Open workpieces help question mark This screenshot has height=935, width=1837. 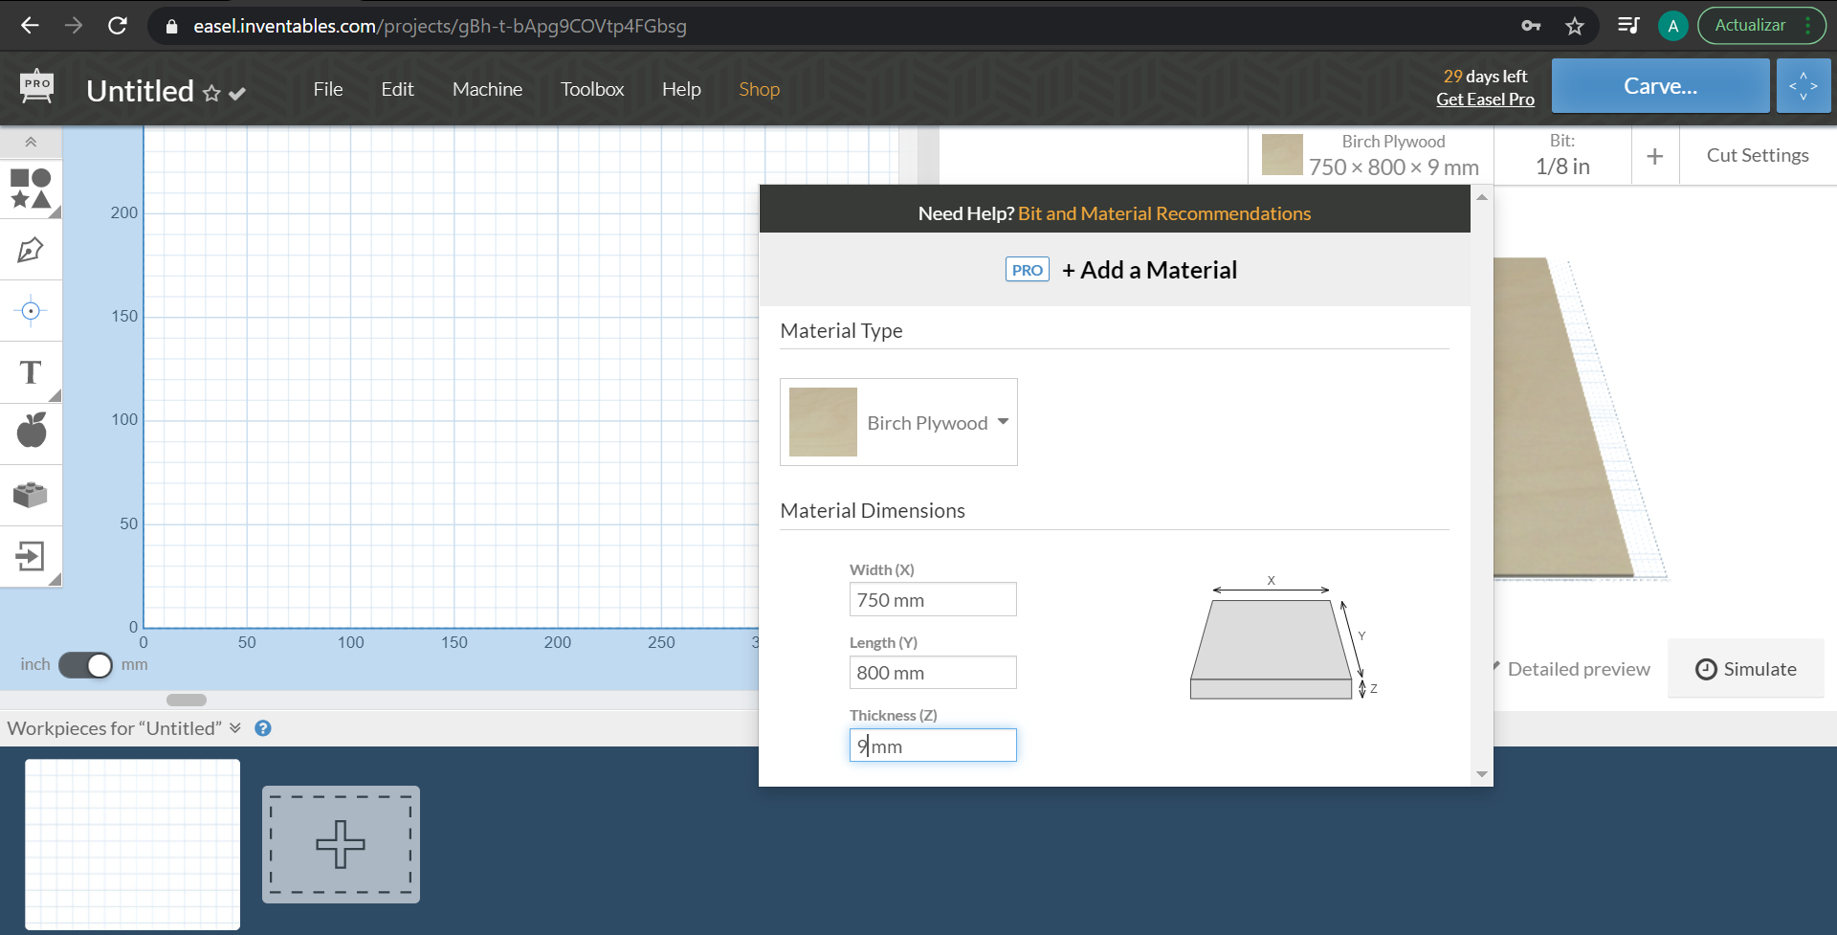(263, 728)
